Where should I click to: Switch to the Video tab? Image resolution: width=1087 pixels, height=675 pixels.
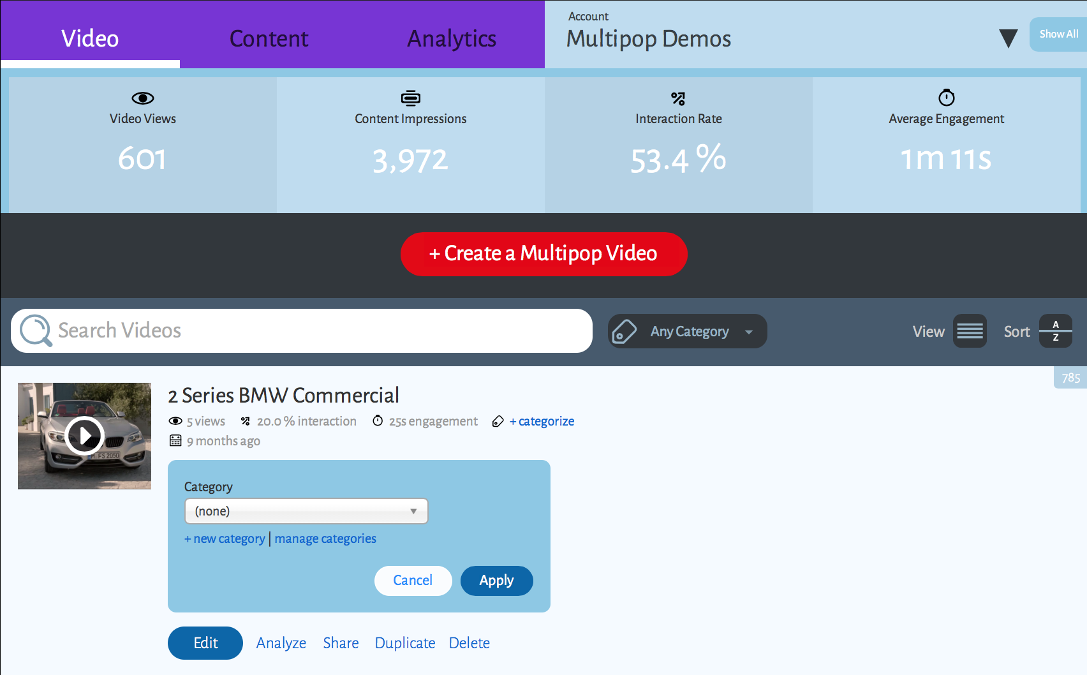90,34
